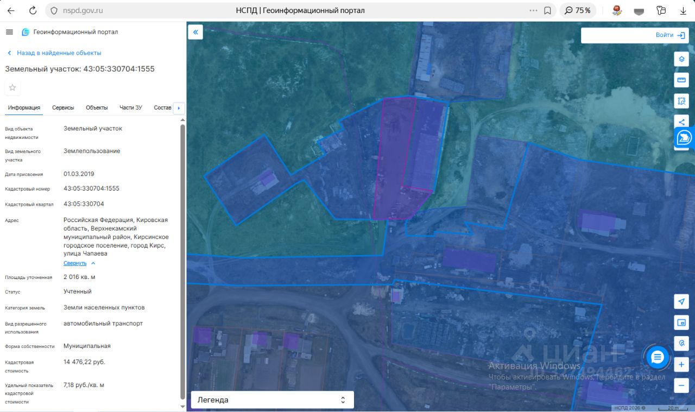This screenshot has height=412, width=695.
Task: Go back via Назад в найденные объекты
Action: (x=59, y=53)
